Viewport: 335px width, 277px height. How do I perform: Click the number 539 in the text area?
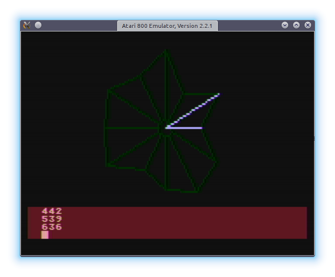(52, 219)
